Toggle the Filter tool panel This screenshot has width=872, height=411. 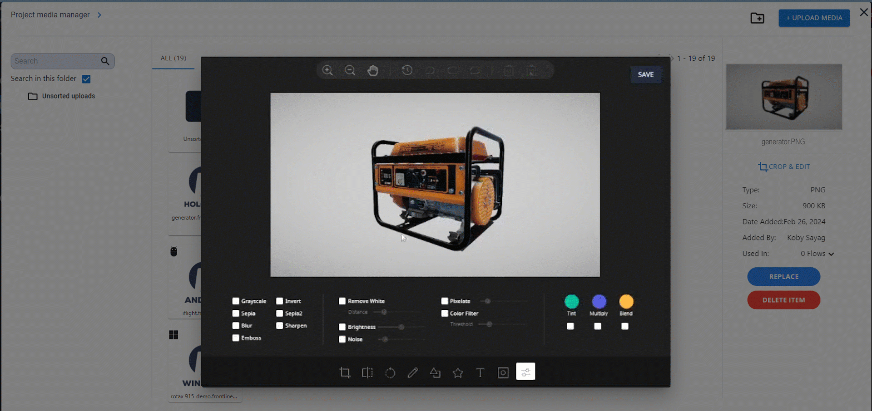[x=526, y=372]
